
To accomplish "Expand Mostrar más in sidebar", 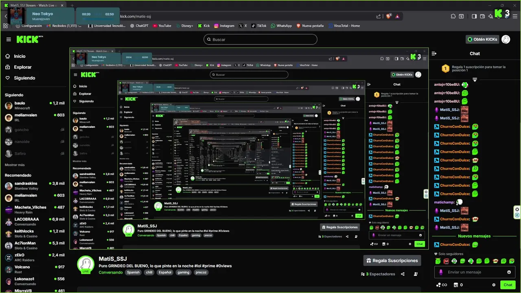I will 15,165.
